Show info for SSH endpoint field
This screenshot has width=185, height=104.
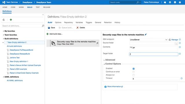click(180, 40)
